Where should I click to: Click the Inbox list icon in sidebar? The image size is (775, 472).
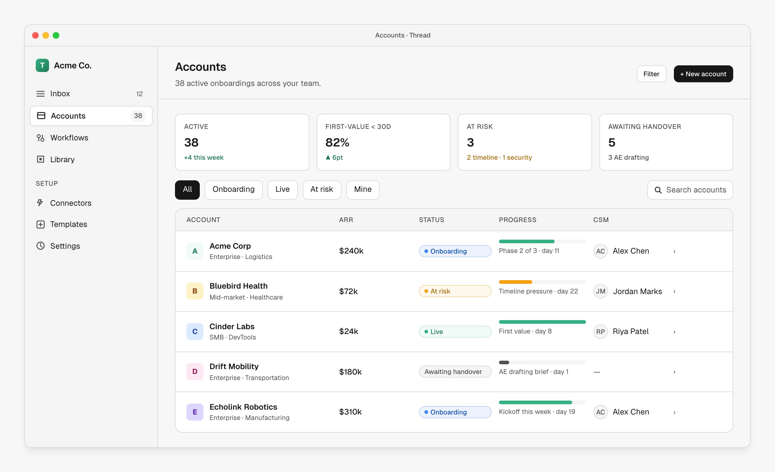(41, 94)
